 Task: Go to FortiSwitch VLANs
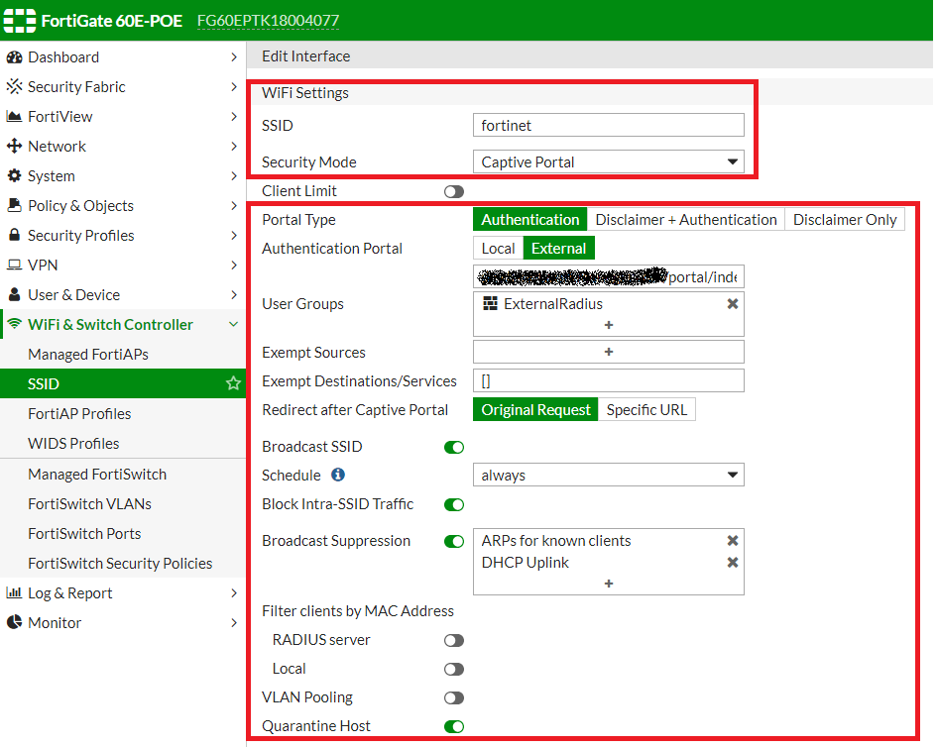tap(89, 504)
